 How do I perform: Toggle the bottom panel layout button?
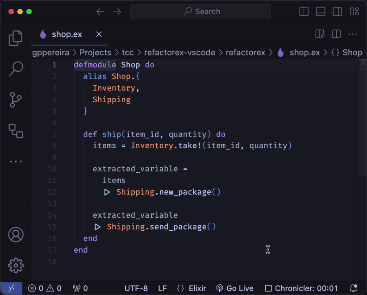(321, 12)
